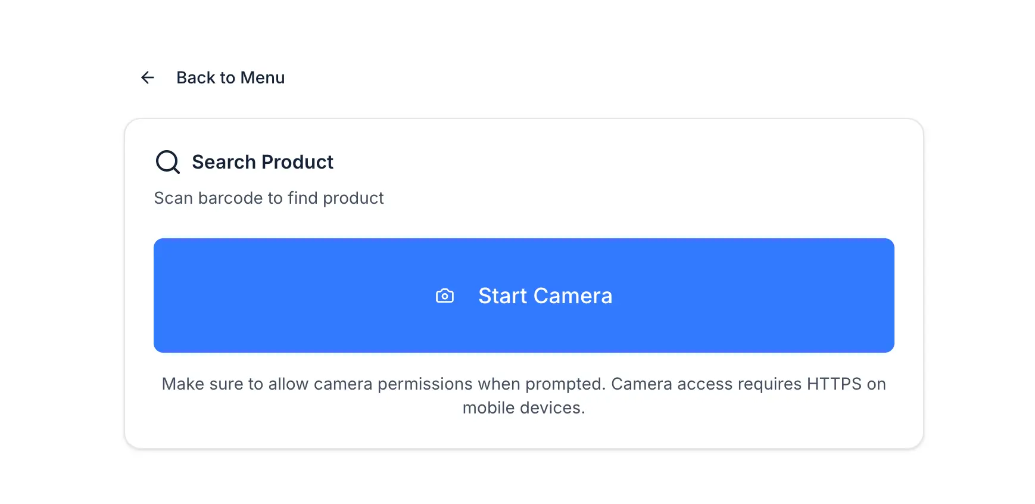The height and width of the screenshot is (504, 1035).
Task: Click the Scan barcode to find product subtitle
Action: 269,198
